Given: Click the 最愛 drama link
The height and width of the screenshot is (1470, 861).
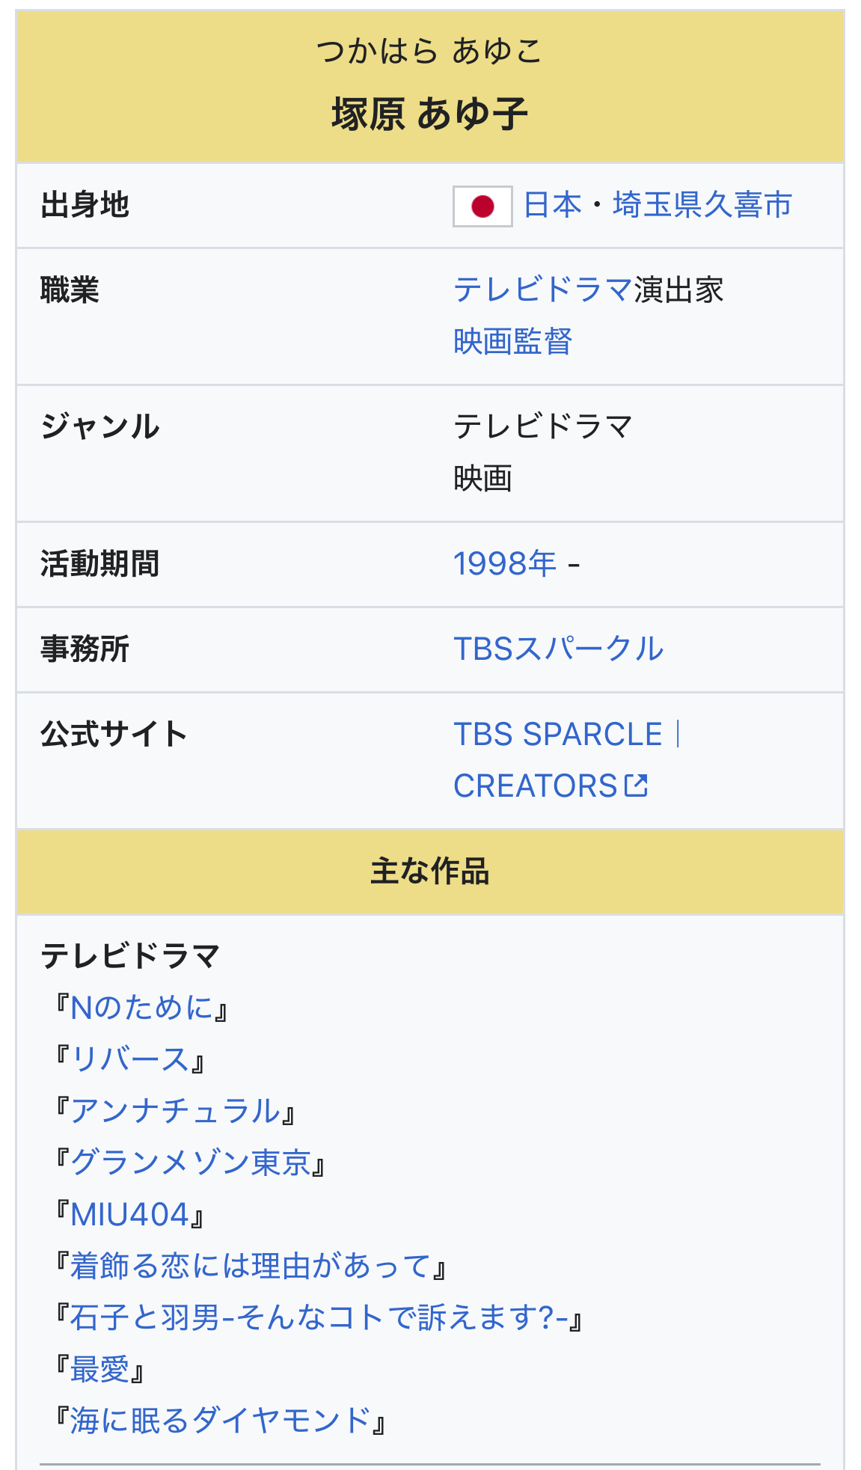Looking at the screenshot, I should pos(99,1369).
